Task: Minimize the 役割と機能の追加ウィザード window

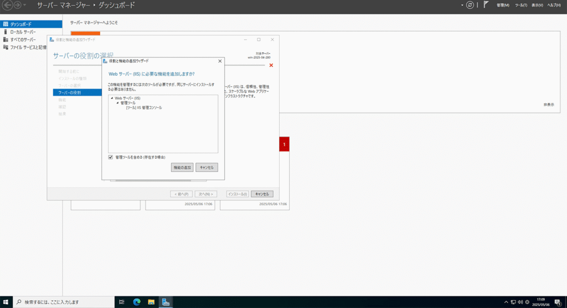Action: pyautogui.click(x=245, y=40)
